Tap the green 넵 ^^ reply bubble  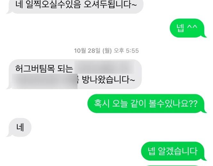point(188,28)
